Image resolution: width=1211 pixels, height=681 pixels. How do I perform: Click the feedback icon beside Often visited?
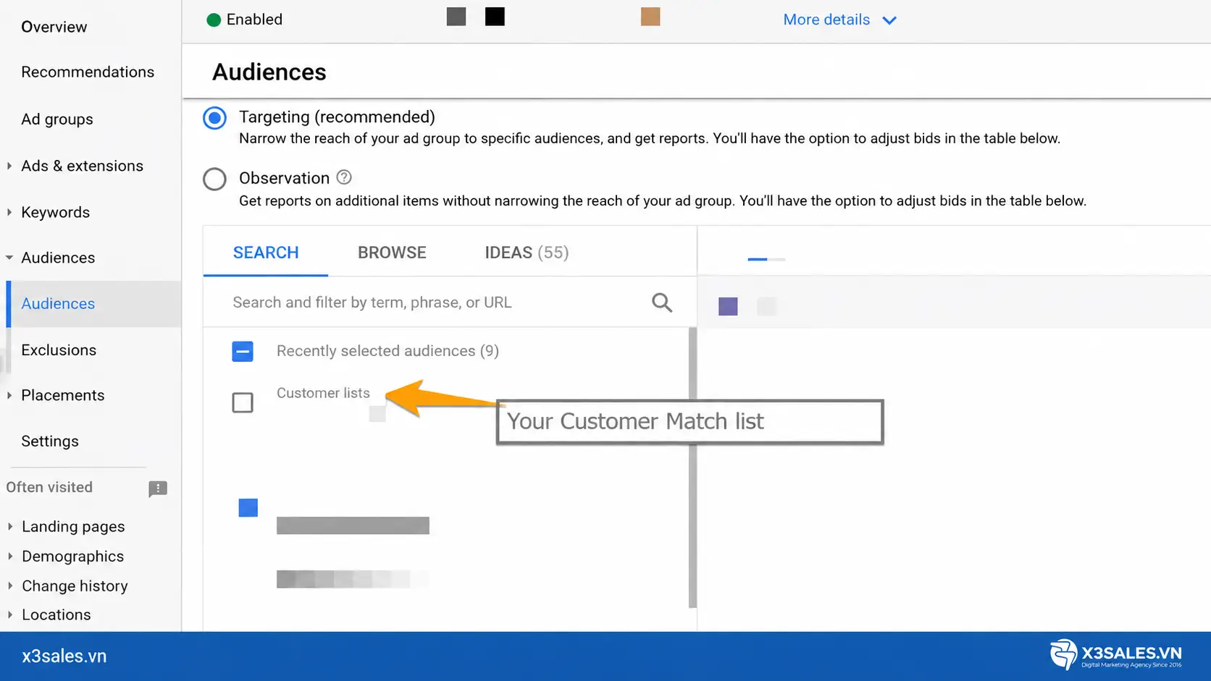point(158,488)
